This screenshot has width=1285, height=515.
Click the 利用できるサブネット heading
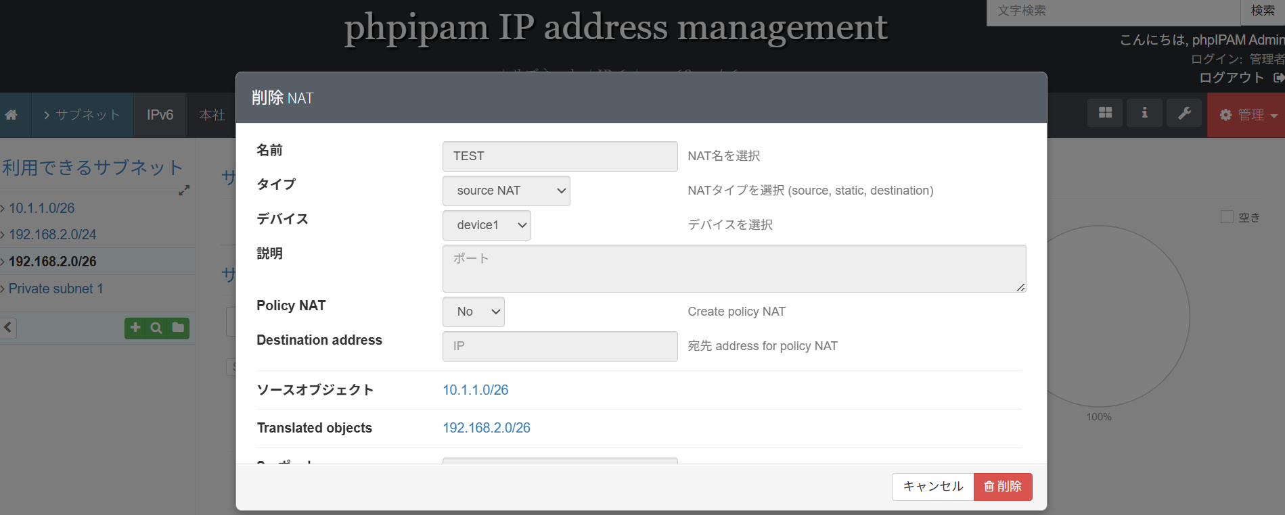[93, 167]
